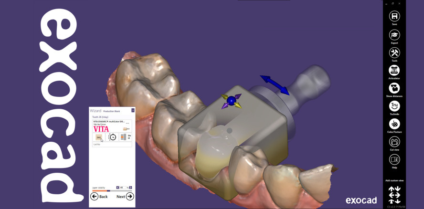The height and width of the screenshot is (209, 424).
Task: Increase layer visibility with right arrow
Action: (x=130, y=188)
